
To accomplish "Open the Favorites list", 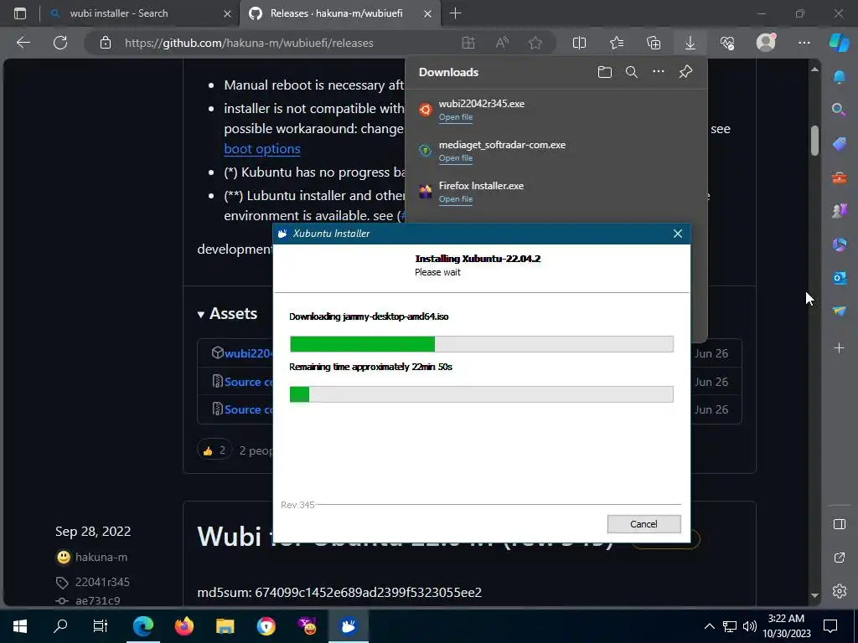I will (x=617, y=43).
